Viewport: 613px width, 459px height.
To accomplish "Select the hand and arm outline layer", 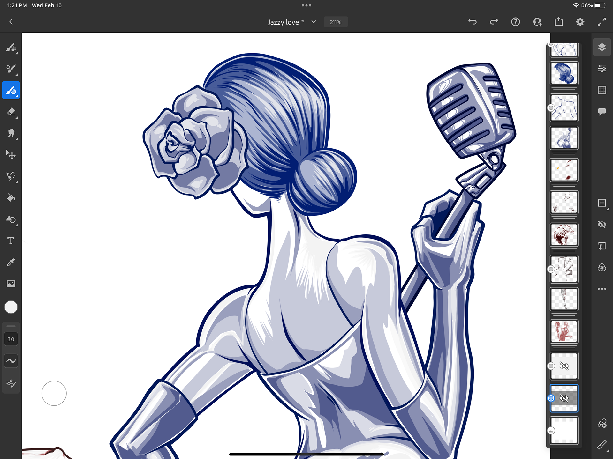I will click(564, 269).
